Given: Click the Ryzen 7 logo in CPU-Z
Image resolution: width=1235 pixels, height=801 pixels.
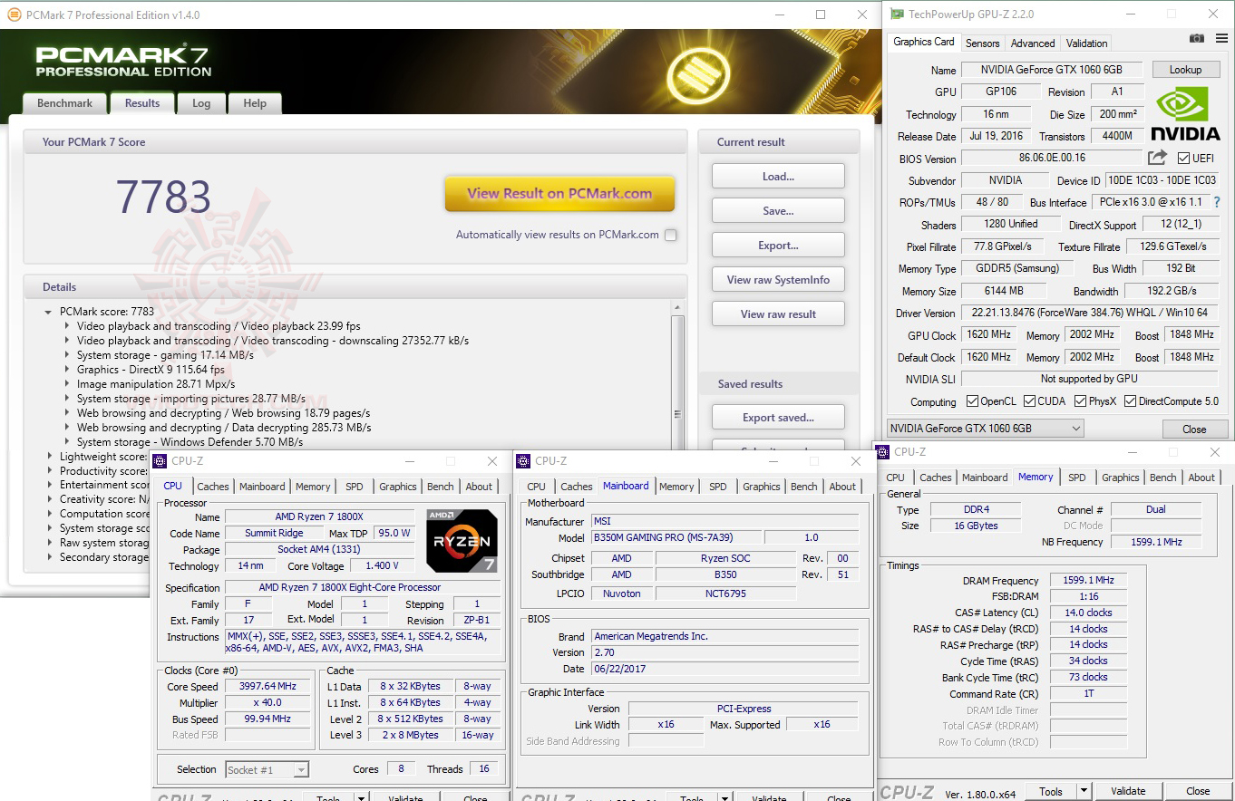Looking at the screenshot, I should [462, 541].
